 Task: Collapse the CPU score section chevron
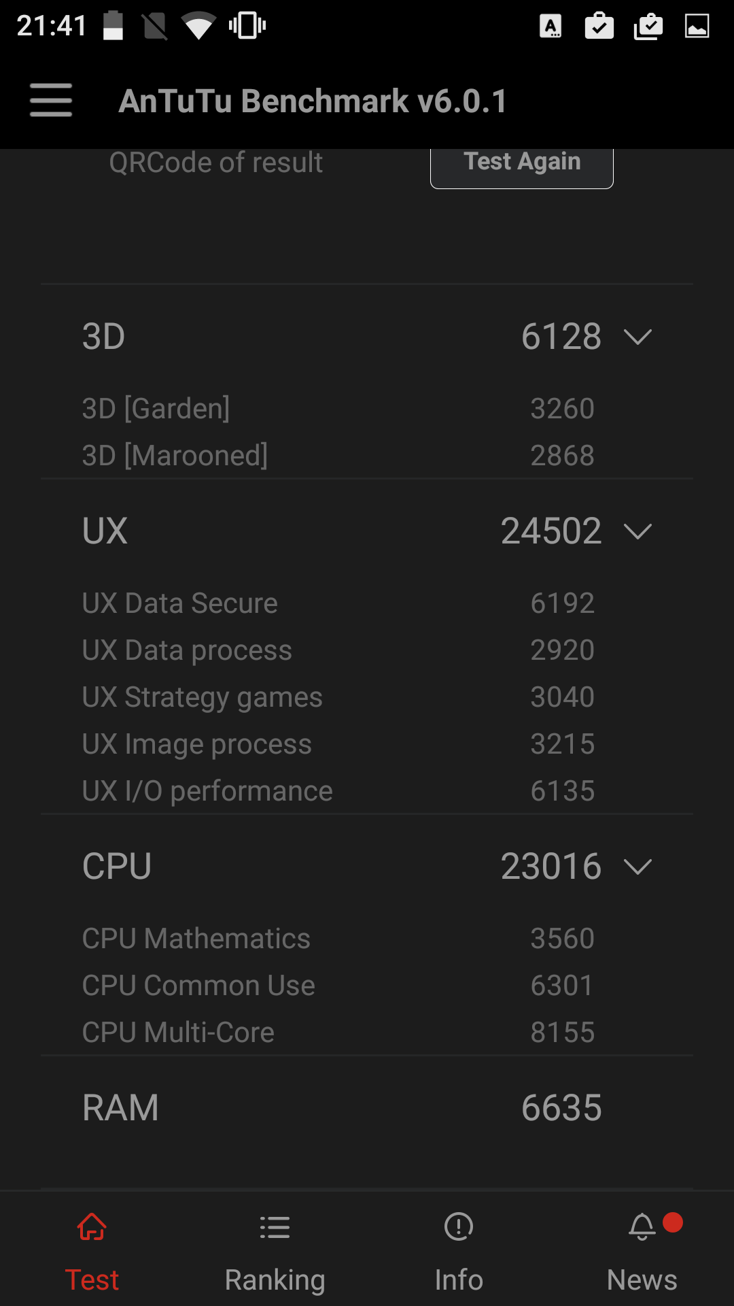637,867
